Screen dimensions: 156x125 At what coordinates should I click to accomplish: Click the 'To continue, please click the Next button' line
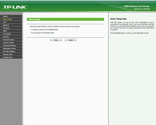click(x=45, y=30)
